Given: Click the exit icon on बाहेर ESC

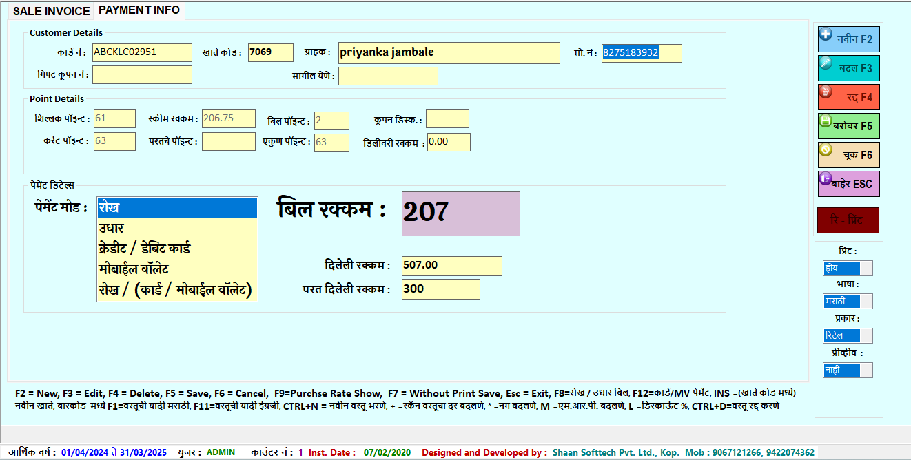Looking at the screenshot, I should [x=825, y=178].
